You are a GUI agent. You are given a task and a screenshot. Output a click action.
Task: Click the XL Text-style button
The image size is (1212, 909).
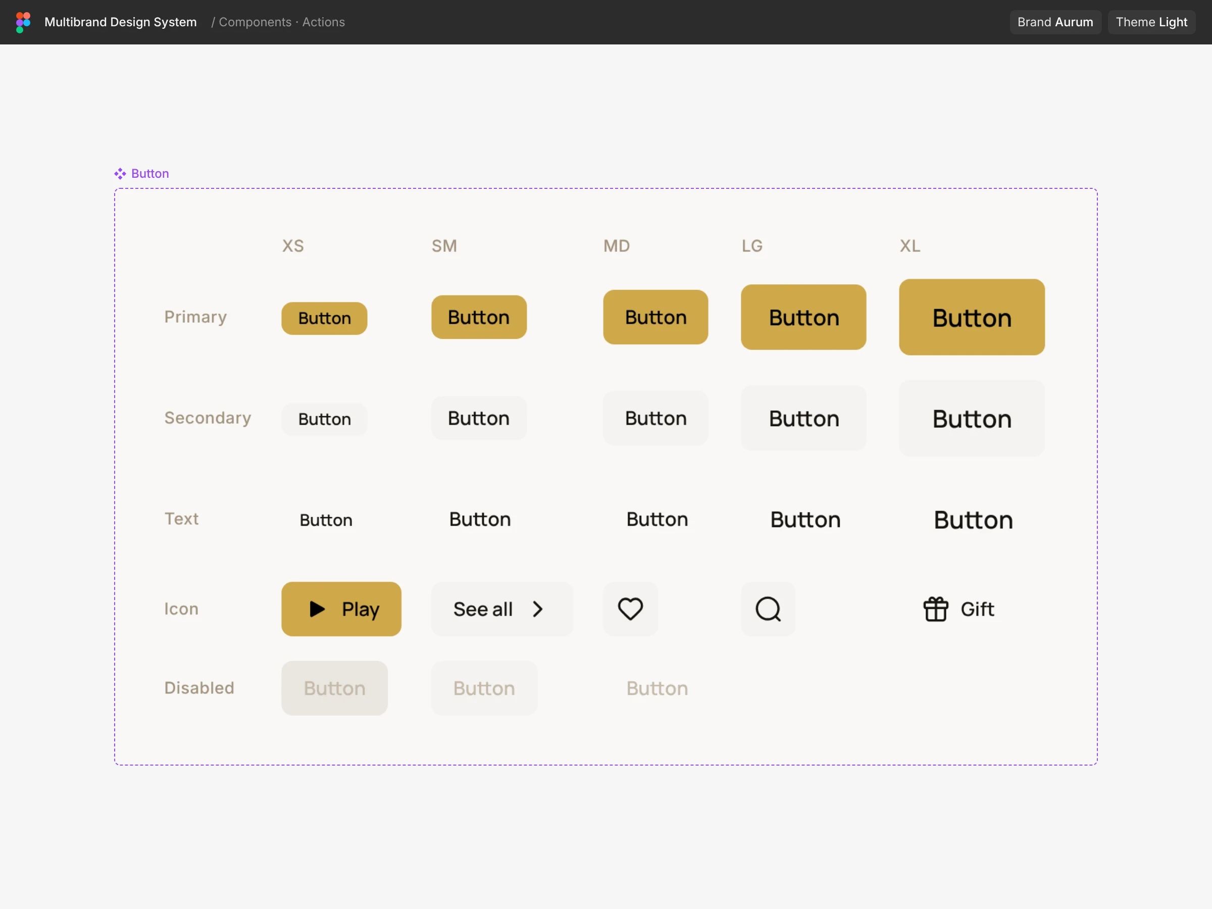pos(973,520)
